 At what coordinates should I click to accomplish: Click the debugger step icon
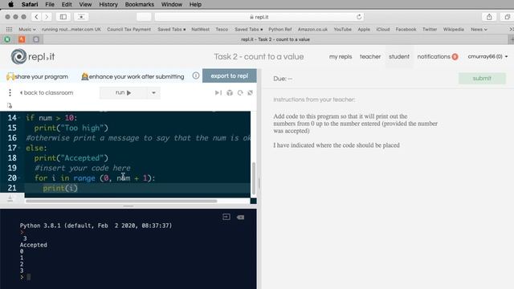tap(218, 93)
